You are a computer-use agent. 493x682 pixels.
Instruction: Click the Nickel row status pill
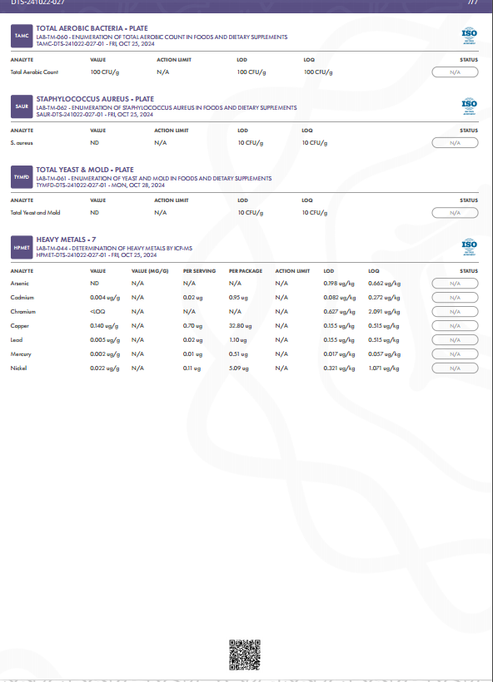coord(455,368)
